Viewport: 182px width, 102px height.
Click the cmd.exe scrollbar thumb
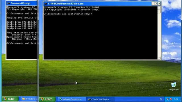[159, 11]
